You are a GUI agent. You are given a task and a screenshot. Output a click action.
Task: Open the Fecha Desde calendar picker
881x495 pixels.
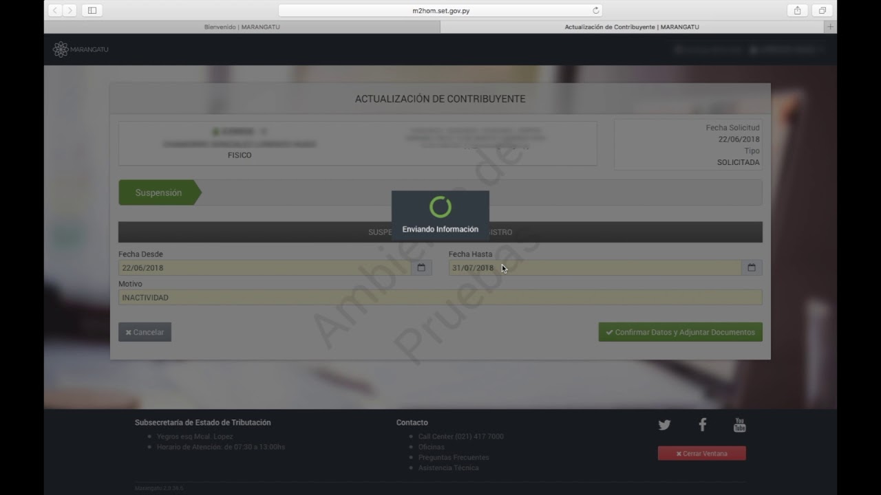click(421, 267)
